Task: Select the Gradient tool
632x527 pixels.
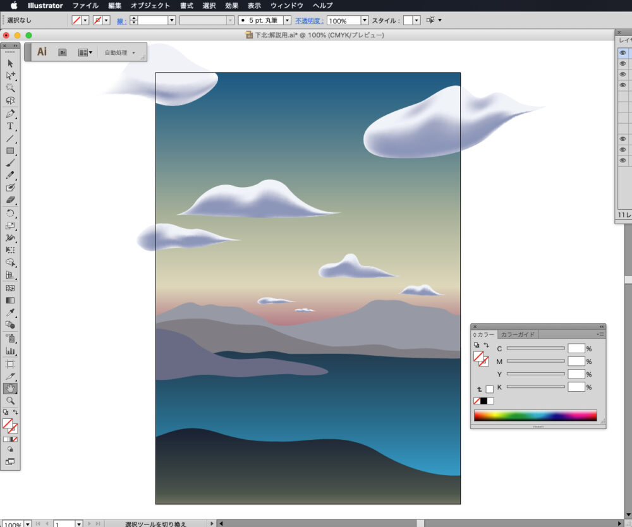Action: point(10,301)
